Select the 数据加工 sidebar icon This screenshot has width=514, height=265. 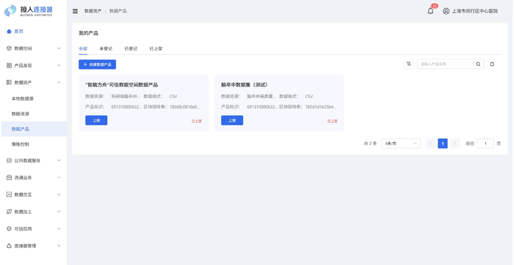(x=9, y=211)
